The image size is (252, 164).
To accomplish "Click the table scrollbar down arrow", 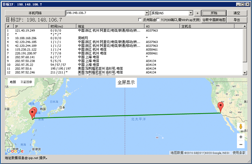I will (245, 73).
